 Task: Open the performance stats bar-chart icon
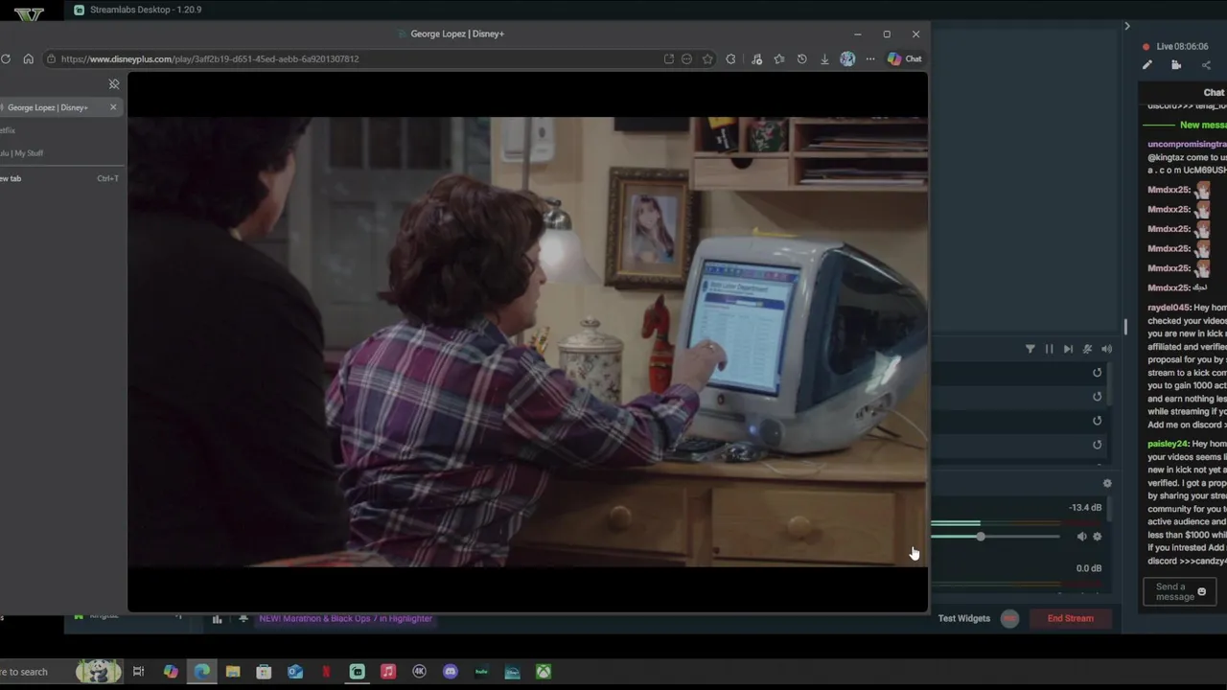(217, 619)
